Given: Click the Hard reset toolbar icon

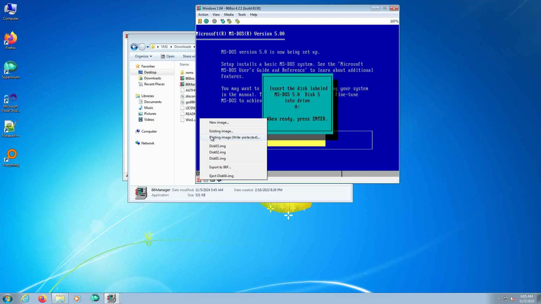Looking at the screenshot, I should click(206, 21).
